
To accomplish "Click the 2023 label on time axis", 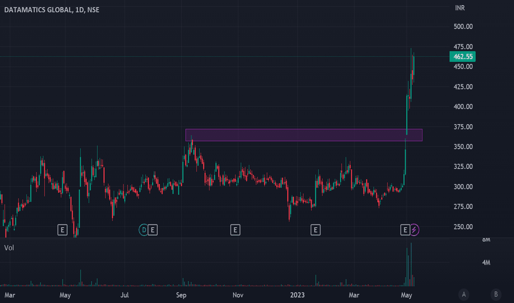I will click(x=297, y=295).
